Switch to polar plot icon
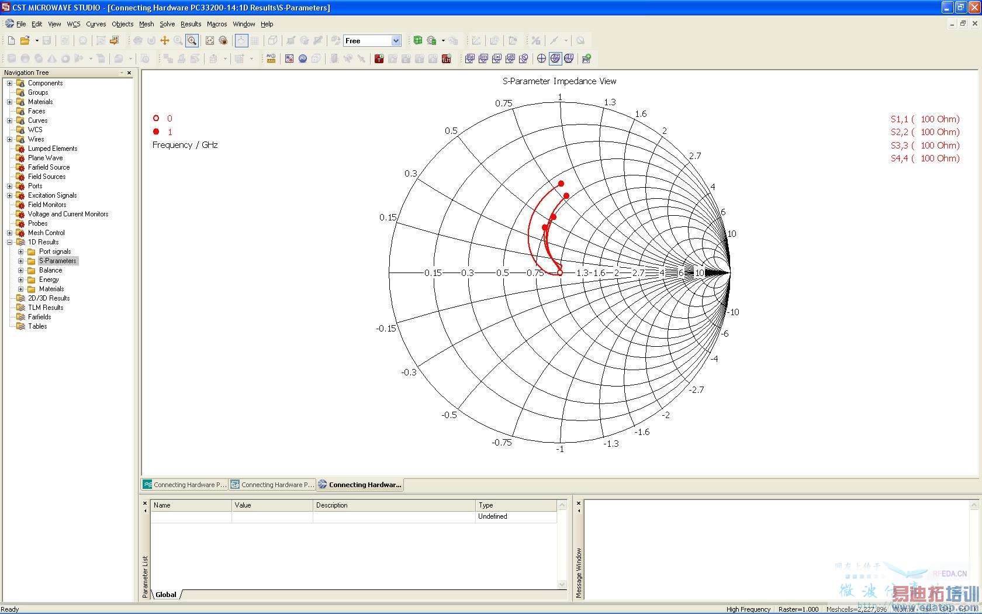982x614 pixels. 541,58
